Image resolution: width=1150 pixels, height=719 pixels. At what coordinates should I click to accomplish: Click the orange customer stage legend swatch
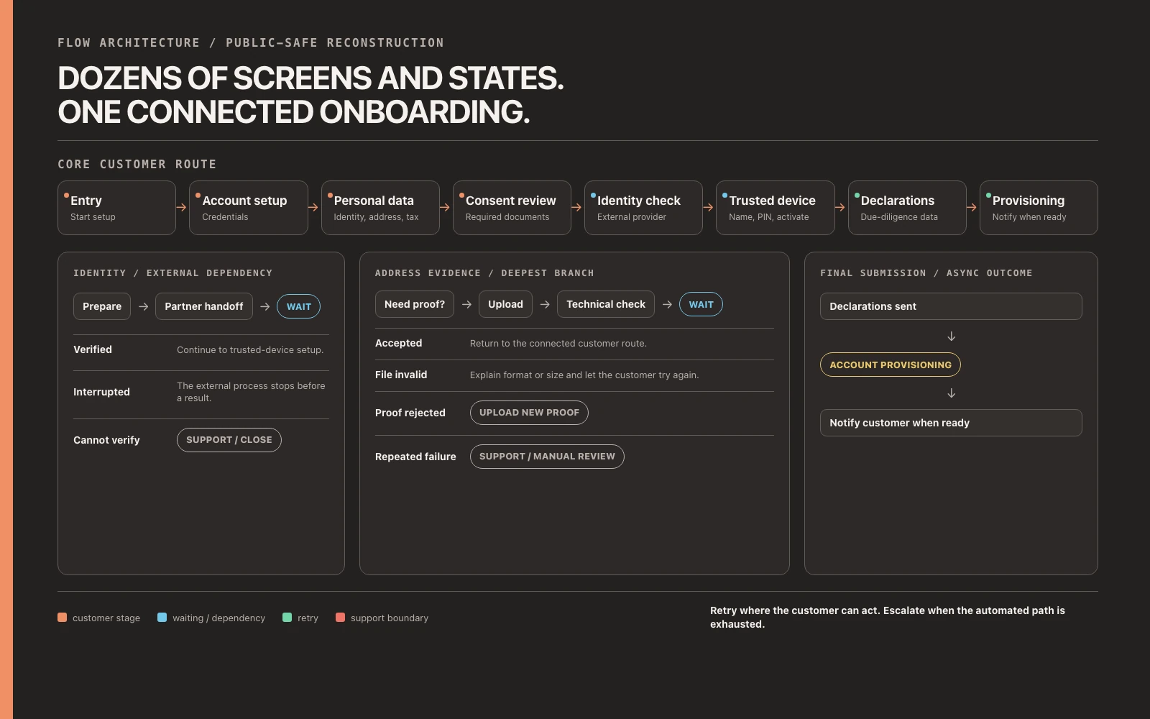click(63, 618)
